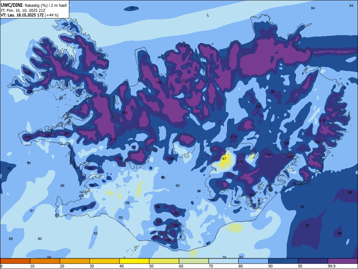Click the '82' humidity value label
The height and width of the screenshot is (269, 358).
[x=96, y=233]
